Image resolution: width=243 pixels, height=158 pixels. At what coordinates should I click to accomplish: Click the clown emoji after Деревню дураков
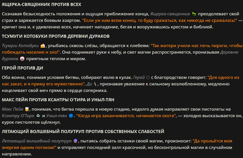point(22,59)
